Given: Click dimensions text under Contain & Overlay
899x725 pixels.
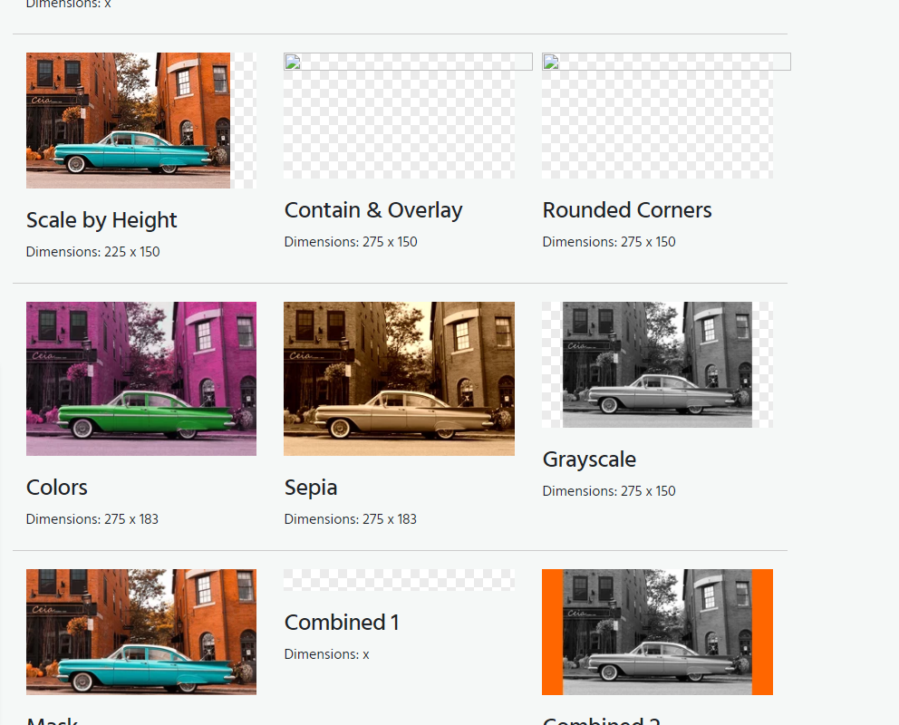Looking at the screenshot, I should (x=351, y=242).
